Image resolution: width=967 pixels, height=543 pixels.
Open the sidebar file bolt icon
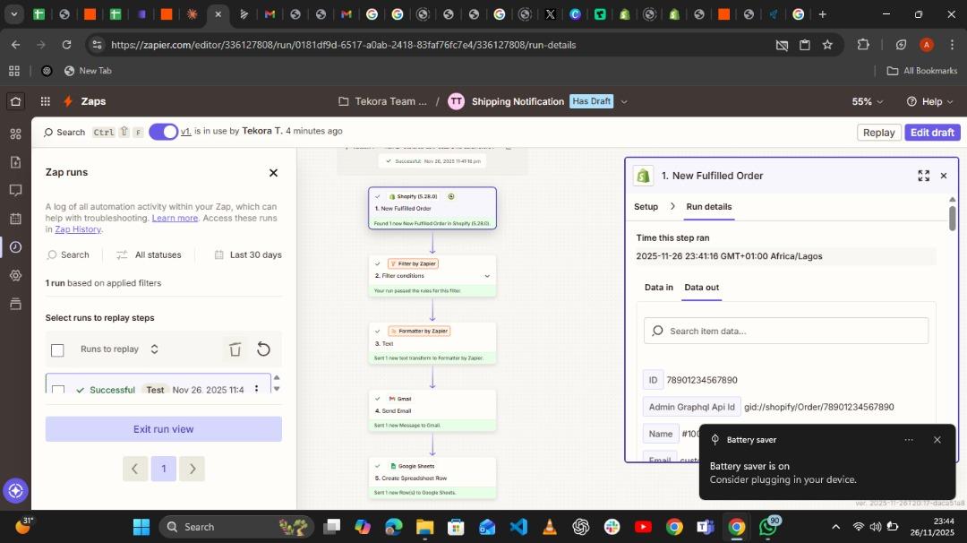(x=15, y=162)
